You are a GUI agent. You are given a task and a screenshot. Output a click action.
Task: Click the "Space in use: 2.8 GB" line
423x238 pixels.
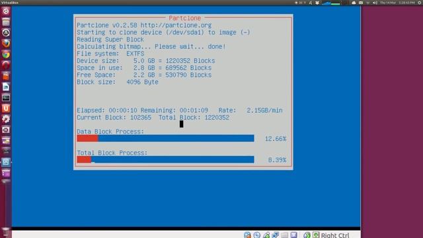point(144,67)
